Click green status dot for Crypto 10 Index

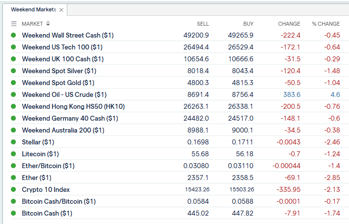[x=13, y=189]
